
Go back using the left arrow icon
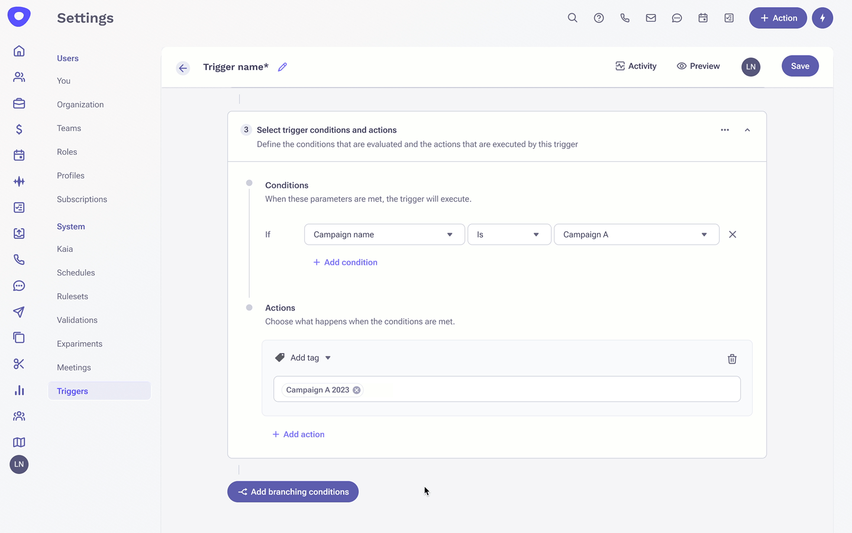pos(183,68)
